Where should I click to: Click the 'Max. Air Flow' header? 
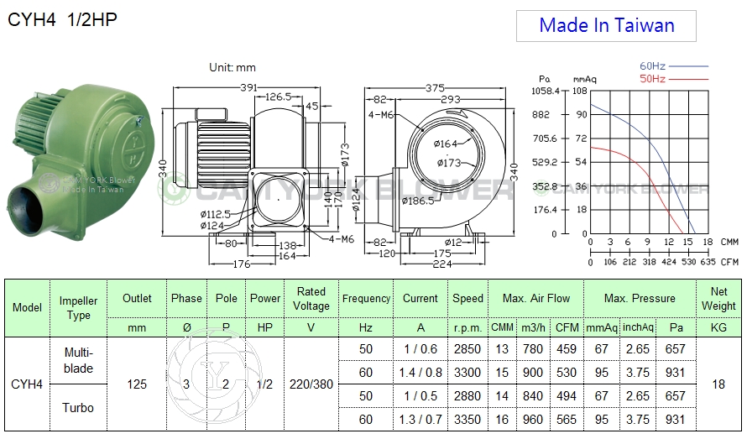pyautogui.click(x=536, y=298)
